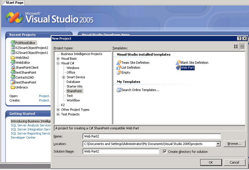This screenshot has width=249, height=170.
Task: Select the Start Page tab
Action: (15, 3)
